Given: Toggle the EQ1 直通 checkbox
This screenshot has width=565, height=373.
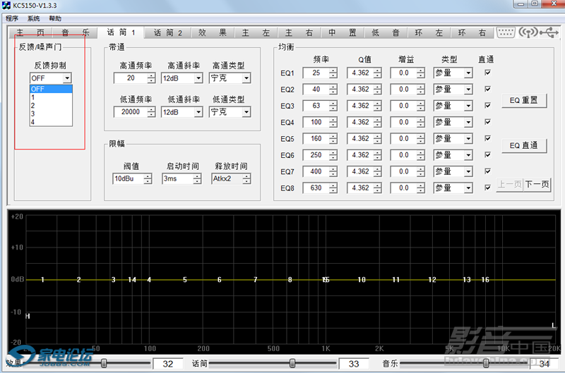Looking at the screenshot, I should coord(487,73).
